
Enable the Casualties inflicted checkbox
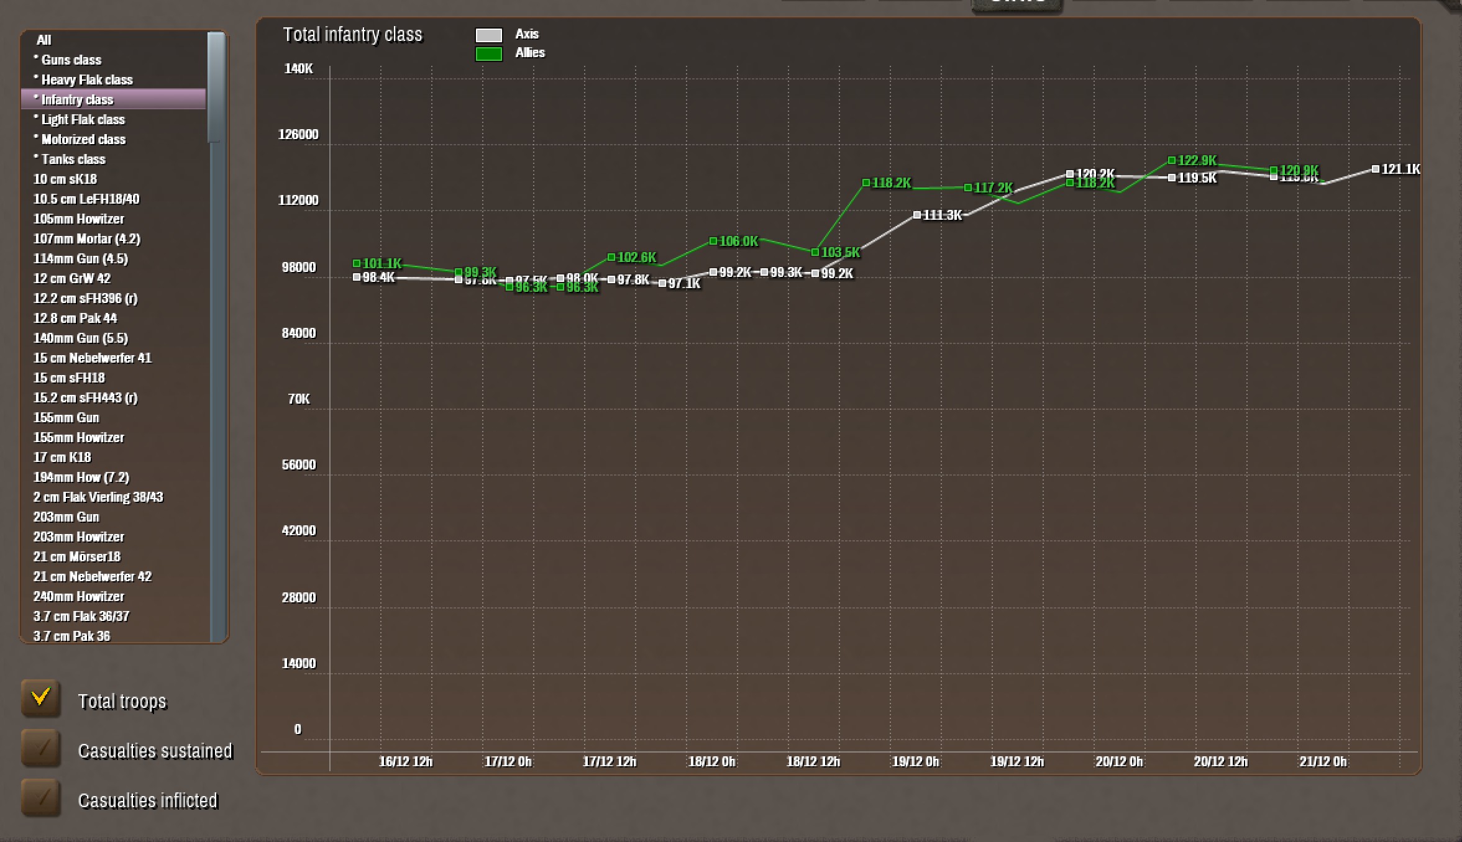(x=41, y=797)
